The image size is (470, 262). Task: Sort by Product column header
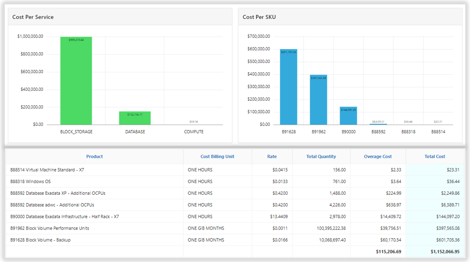(x=94, y=157)
